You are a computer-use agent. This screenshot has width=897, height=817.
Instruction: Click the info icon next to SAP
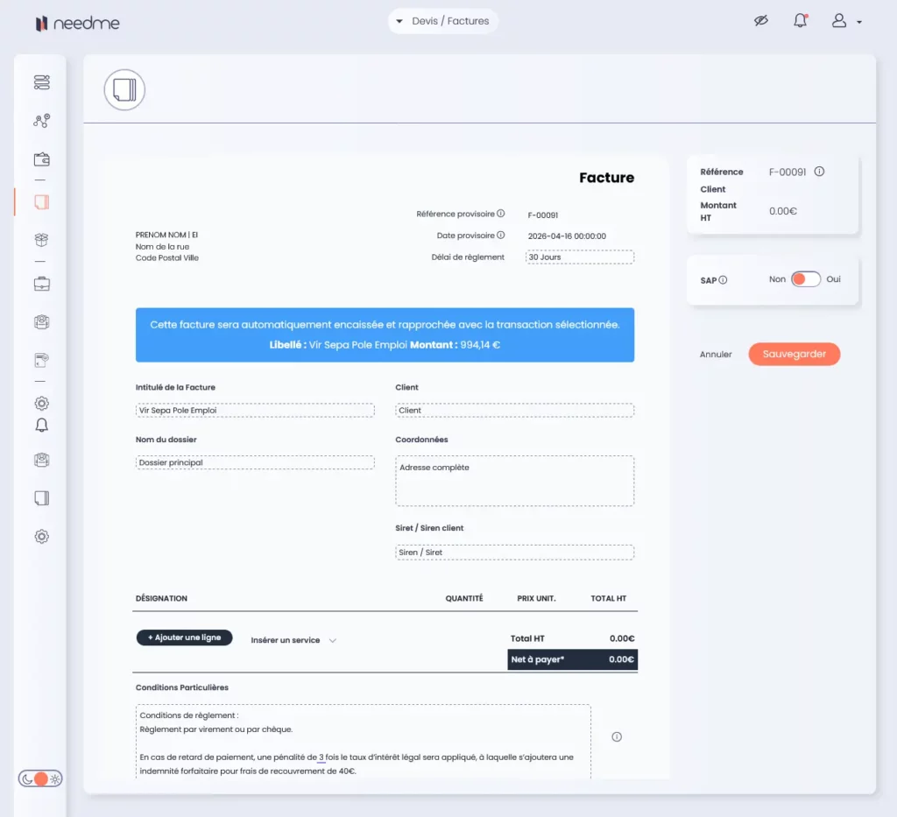pyautogui.click(x=723, y=280)
